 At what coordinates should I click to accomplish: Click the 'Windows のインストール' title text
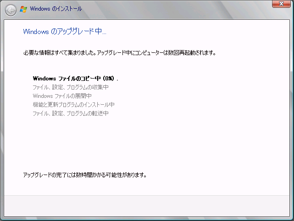(x=56, y=9)
